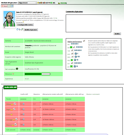The width and height of the screenshot is (124, 135).
Task: Open the skill graph icon beside Difesa
Action: coord(15,103)
